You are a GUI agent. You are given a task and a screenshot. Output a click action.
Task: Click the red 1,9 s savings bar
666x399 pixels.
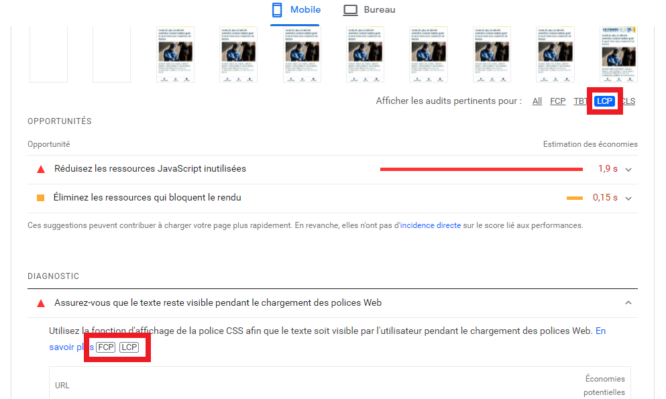[481, 169]
